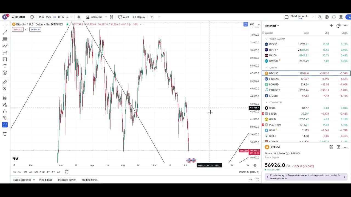Click the compare or add symbol plus
Image resolution: width=351 pixels, height=197 pixels.
32,17
